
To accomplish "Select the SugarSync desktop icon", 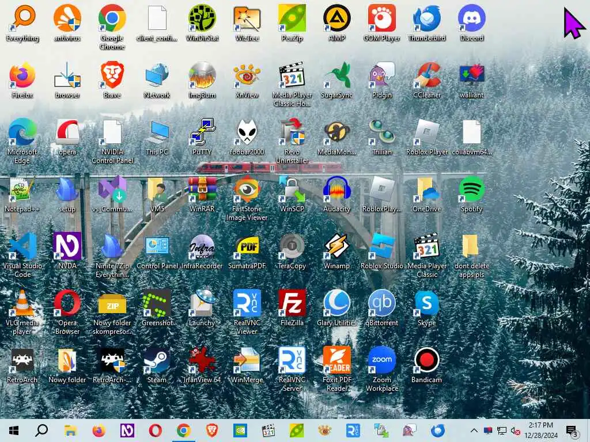I will 336,80.
